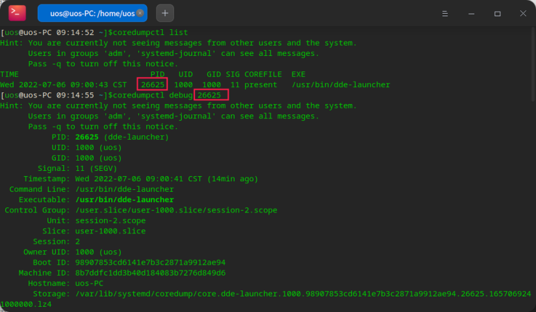The image size is (536, 312).
Task: Click the highlighted PID 26625 in list row
Action: 152,84
